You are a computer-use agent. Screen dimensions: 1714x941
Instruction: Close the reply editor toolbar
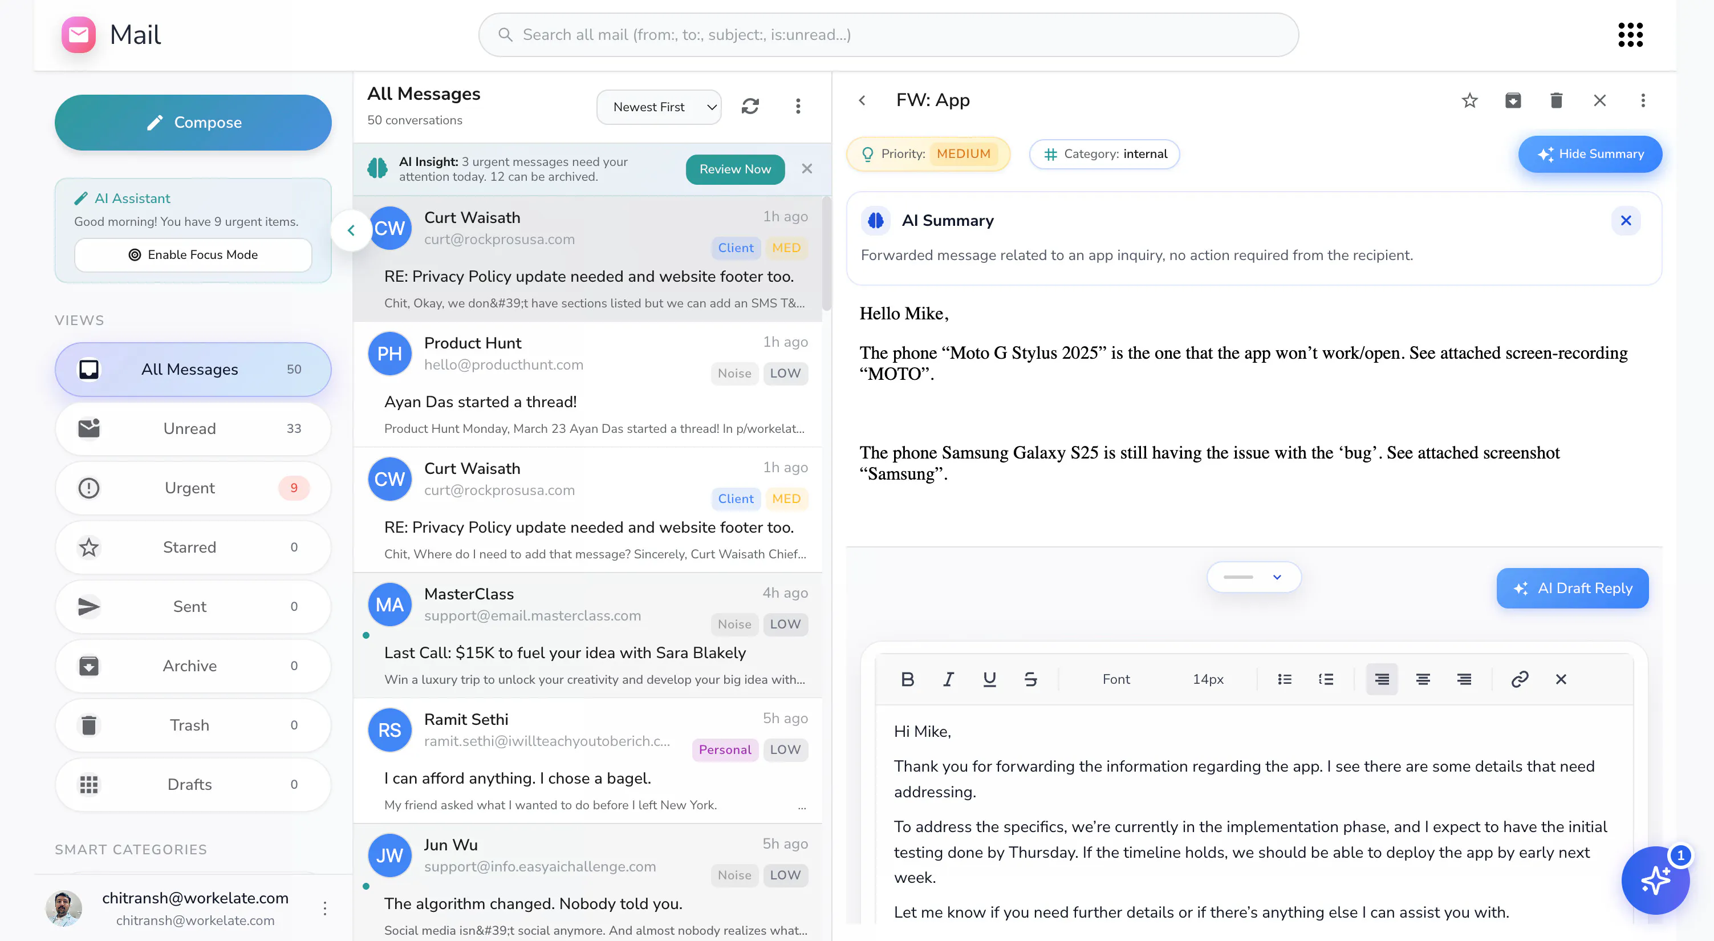tap(1561, 679)
